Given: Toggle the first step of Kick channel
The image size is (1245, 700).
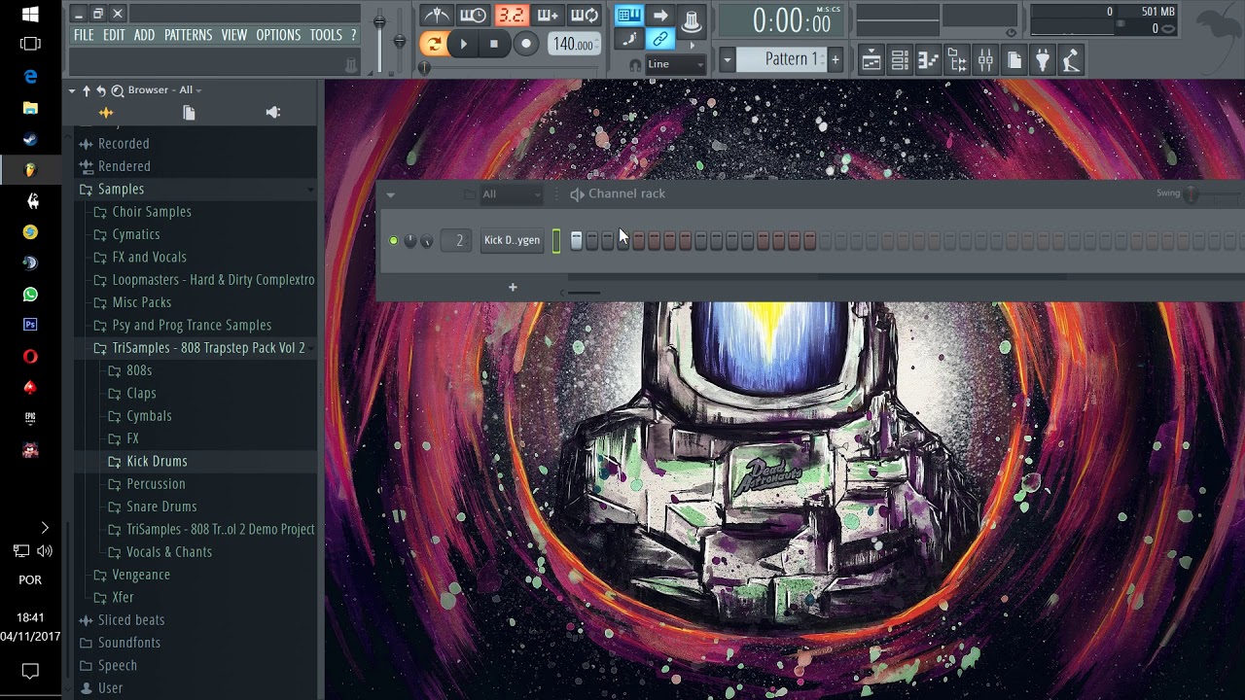Looking at the screenshot, I should [576, 240].
